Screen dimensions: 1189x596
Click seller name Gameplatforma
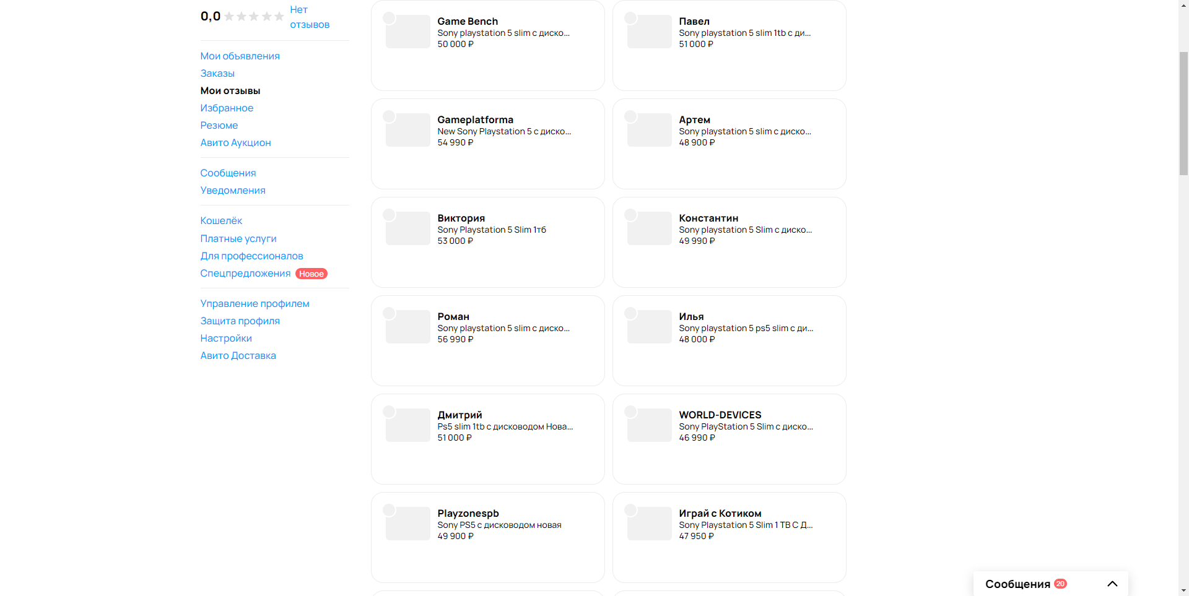pos(475,119)
